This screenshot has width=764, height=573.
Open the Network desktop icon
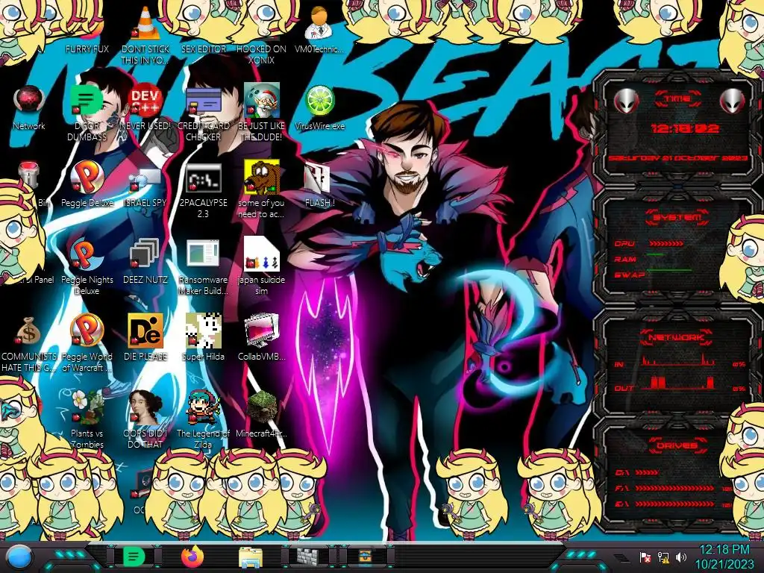(x=29, y=101)
